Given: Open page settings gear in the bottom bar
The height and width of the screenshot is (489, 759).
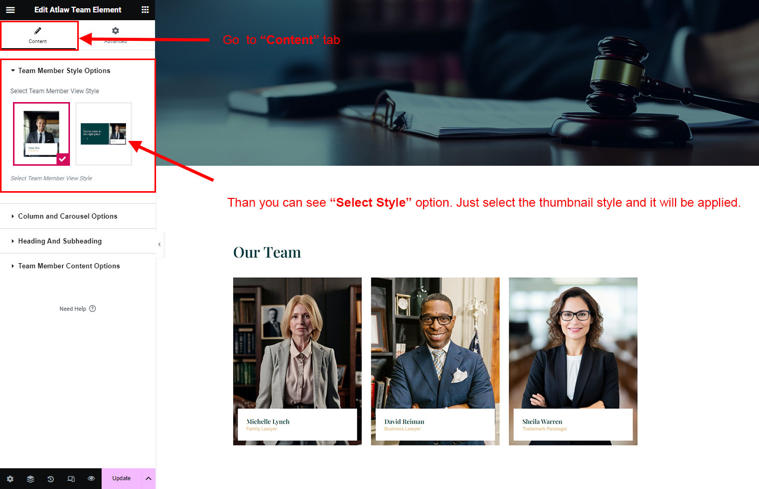Looking at the screenshot, I should coord(10,479).
